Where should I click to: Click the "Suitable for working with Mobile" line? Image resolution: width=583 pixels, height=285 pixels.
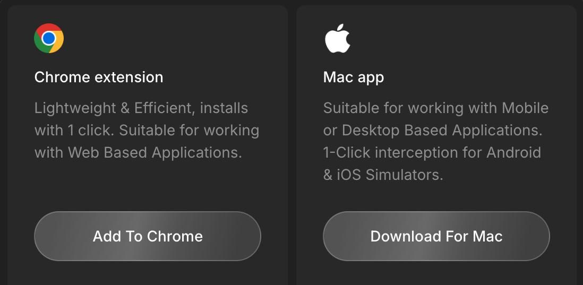click(435, 108)
